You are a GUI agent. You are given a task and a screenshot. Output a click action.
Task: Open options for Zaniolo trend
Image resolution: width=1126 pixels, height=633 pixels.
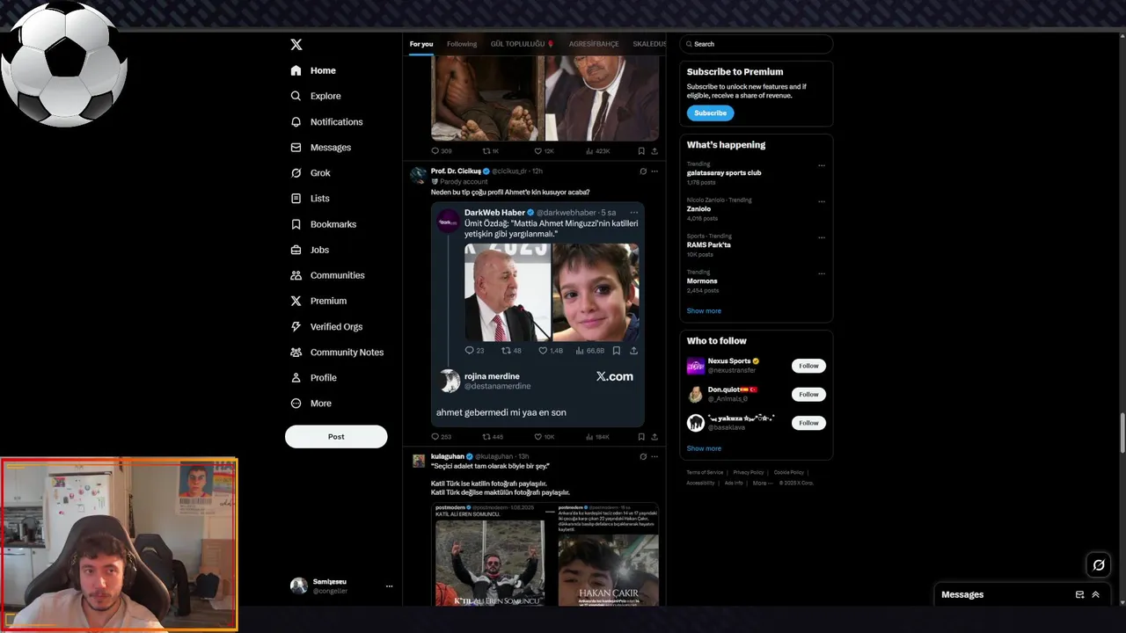point(822,201)
